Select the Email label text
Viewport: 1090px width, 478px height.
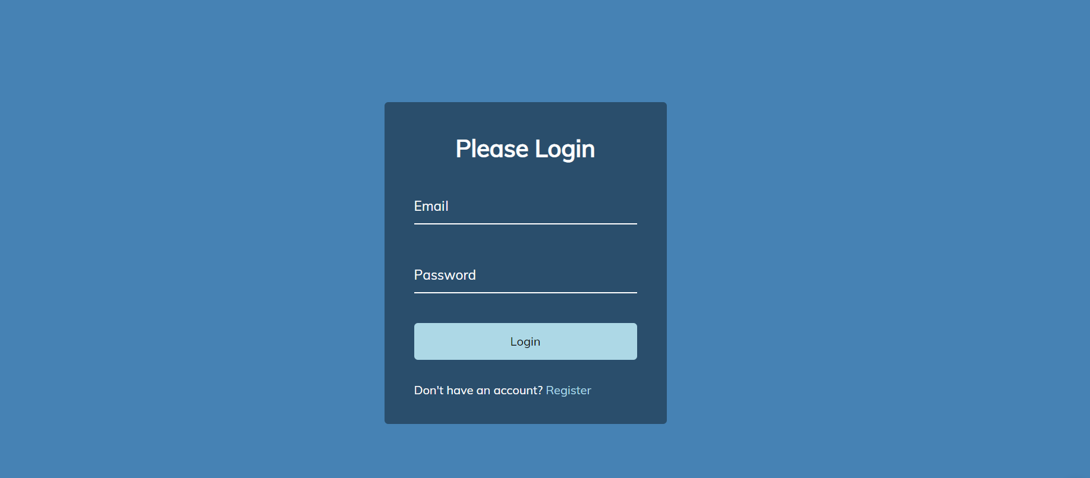pos(431,206)
